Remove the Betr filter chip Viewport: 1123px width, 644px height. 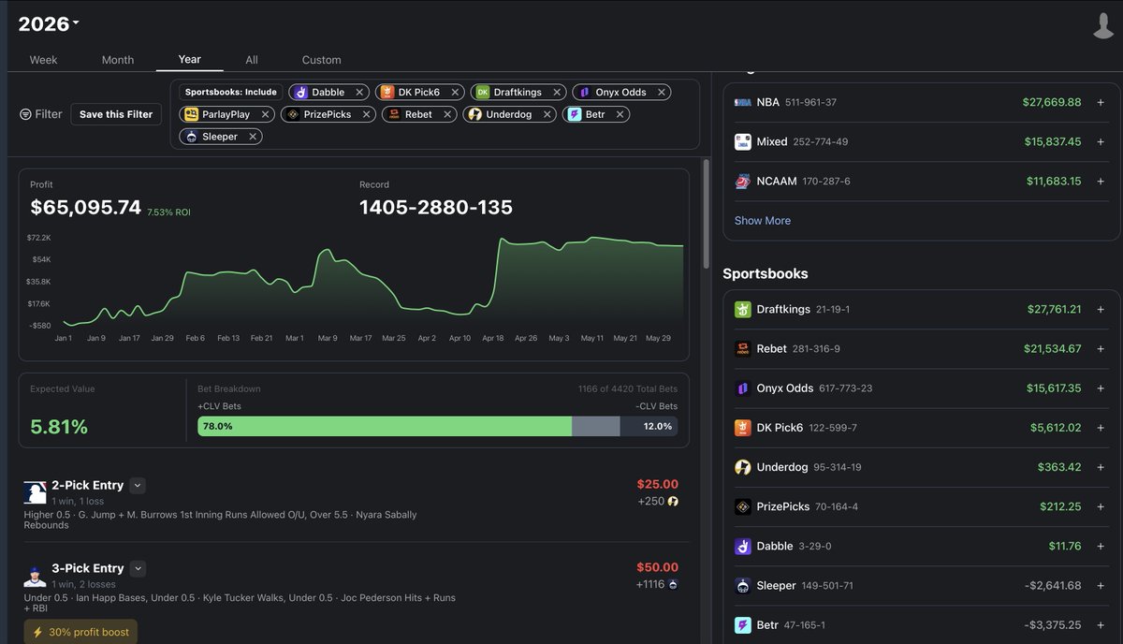[x=620, y=114]
